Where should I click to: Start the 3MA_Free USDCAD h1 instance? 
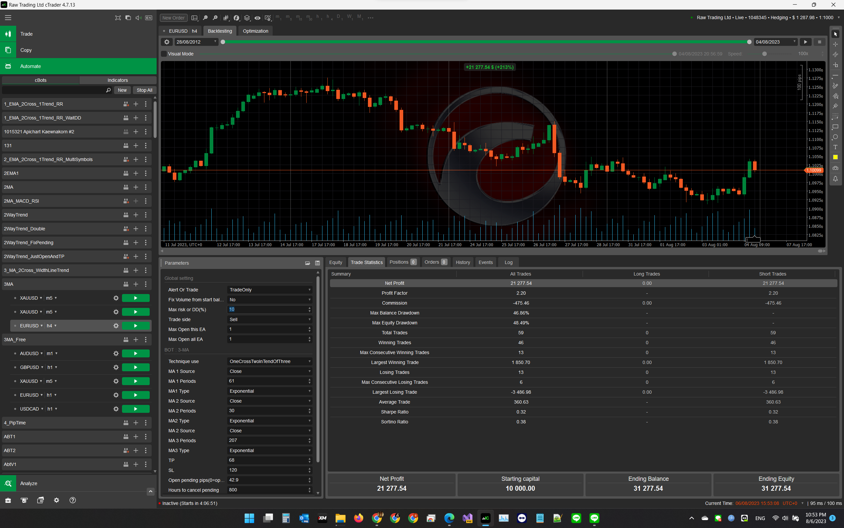(136, 409)
